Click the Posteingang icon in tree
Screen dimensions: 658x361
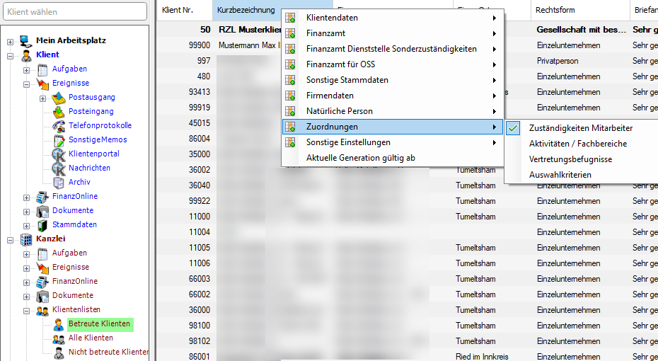click(x=59, y=112)
